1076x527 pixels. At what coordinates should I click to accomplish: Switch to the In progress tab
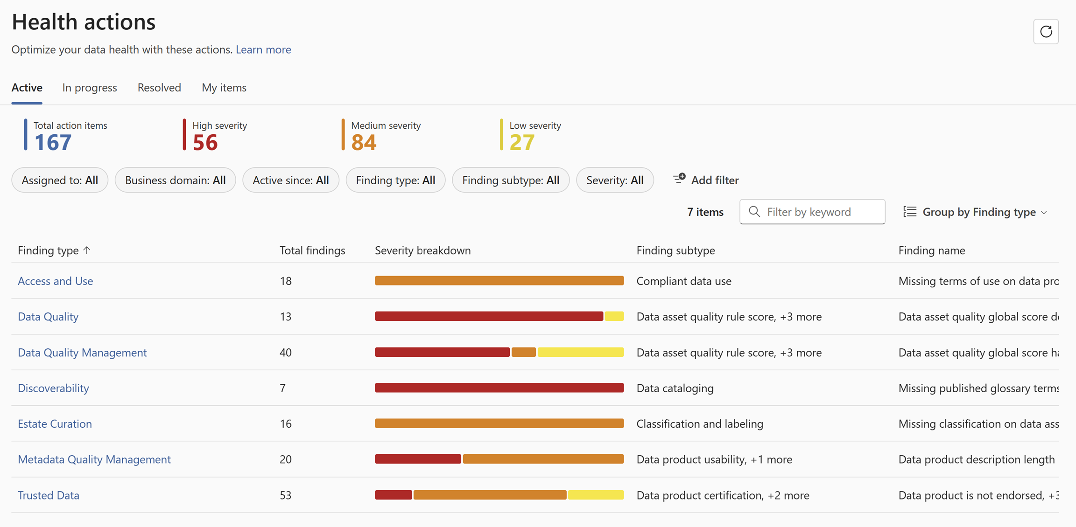point(90,88)
